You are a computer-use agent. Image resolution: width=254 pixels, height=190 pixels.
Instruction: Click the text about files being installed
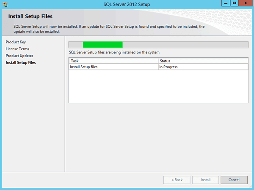click(115, 52)
